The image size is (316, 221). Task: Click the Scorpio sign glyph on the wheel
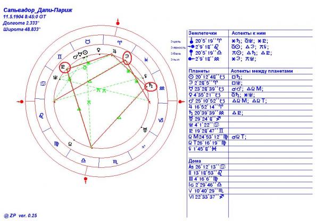115,161
